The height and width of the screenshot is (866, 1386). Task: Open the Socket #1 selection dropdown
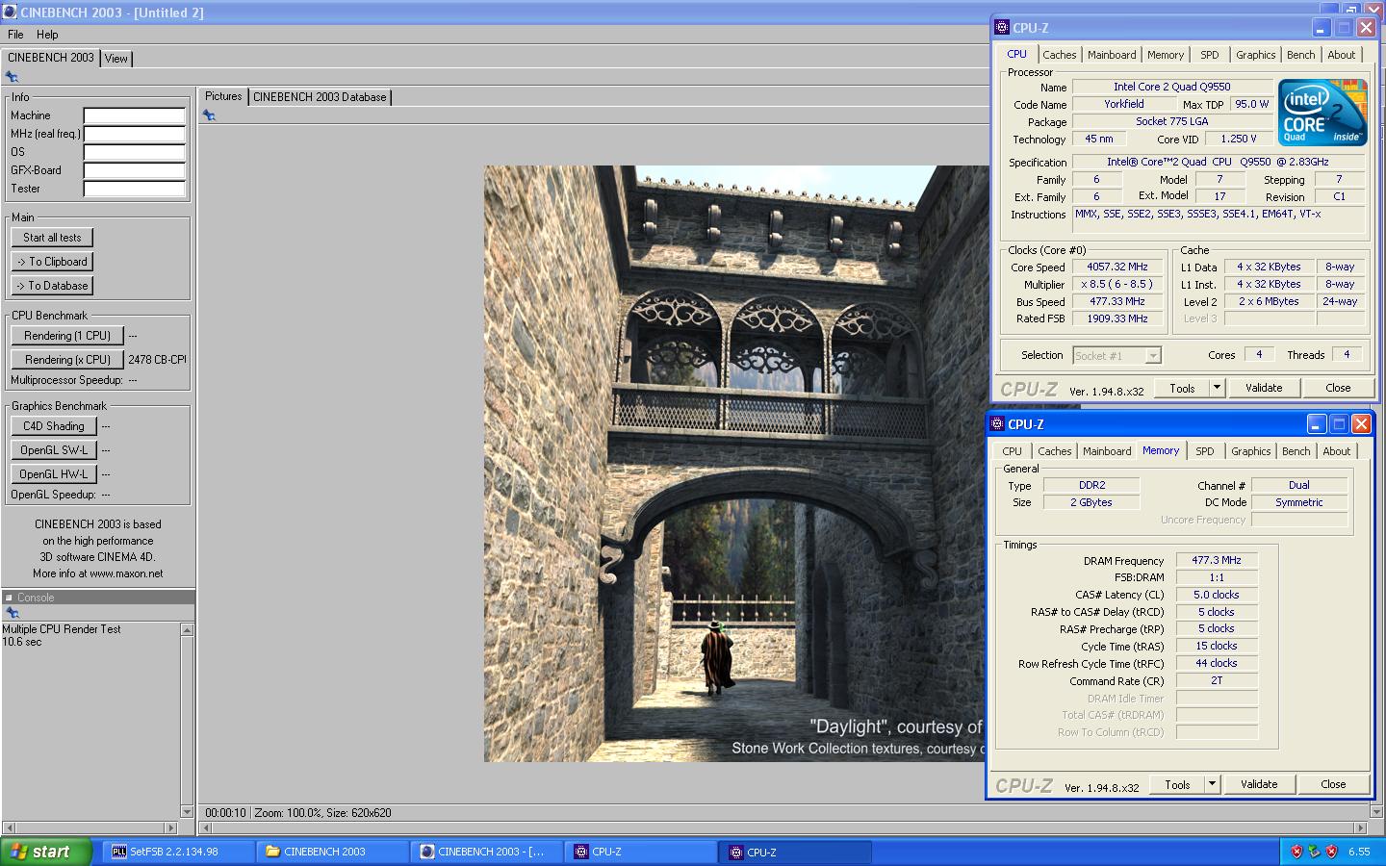click(x=1117, y=356)
